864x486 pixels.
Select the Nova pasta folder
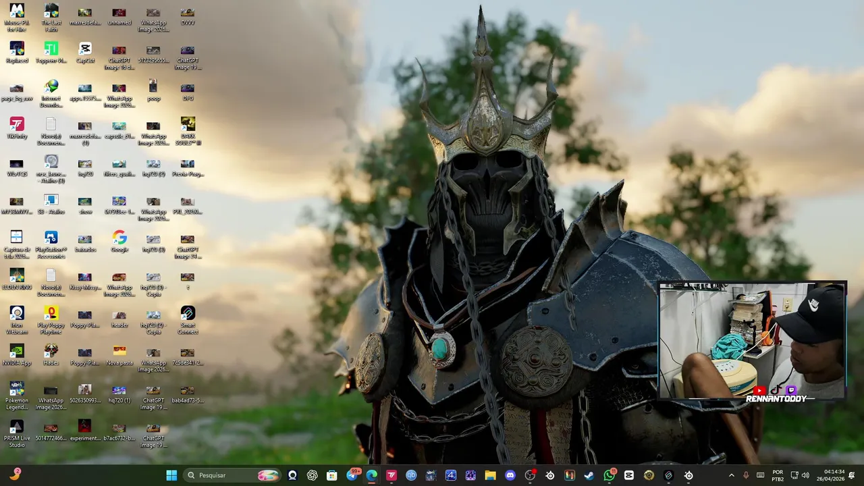point(119,355)
